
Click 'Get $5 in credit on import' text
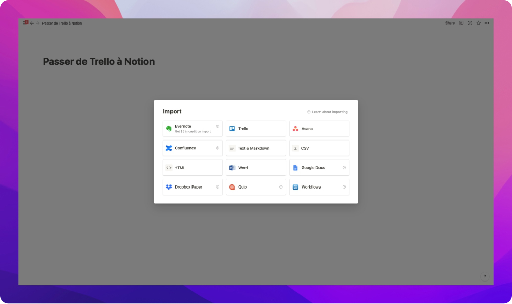pyautogui.click(x=193, y=132)
